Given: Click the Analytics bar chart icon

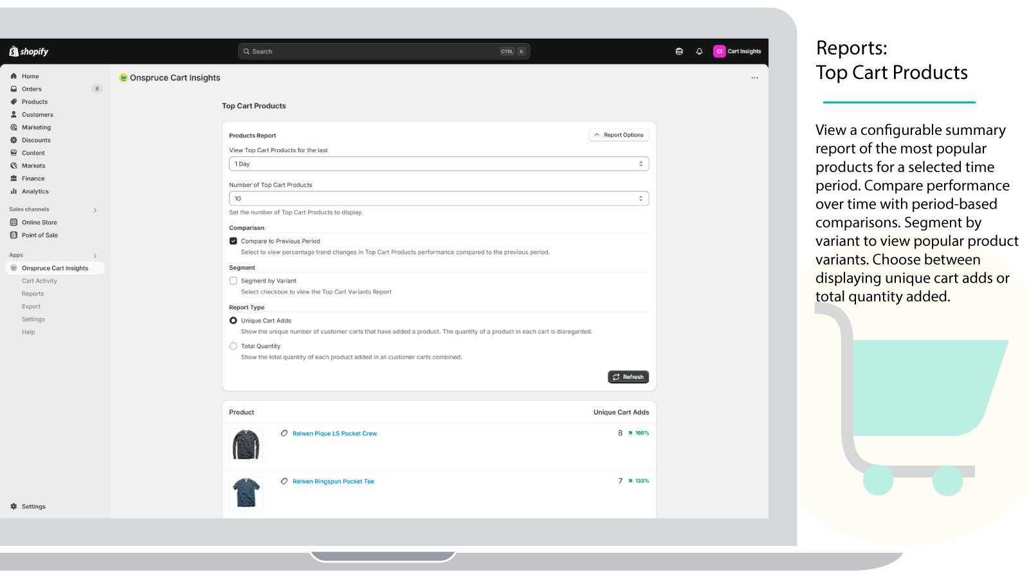Looking at the screenshot, I should [14, 191].
